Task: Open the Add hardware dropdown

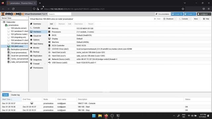Action: tap(52, 24)
